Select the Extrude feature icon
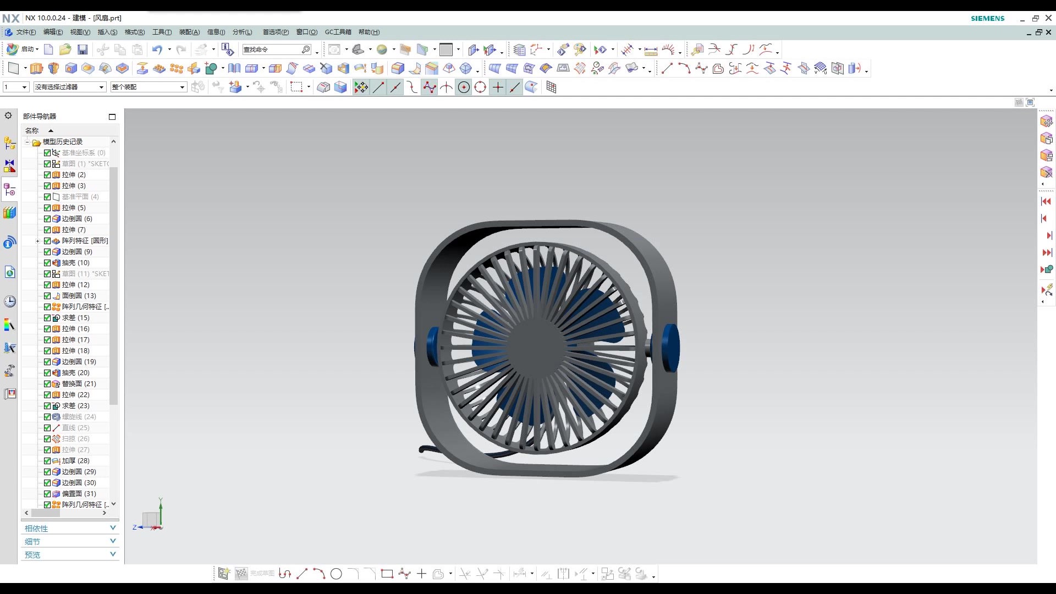The height and width of the screenshot is (594, 1056). click(x=36, y=68)
